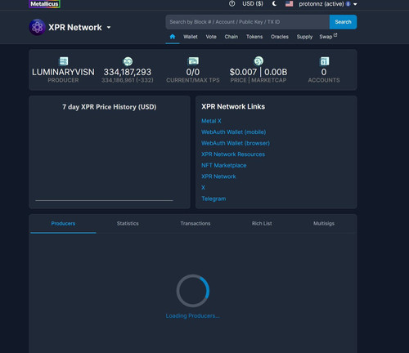
Task: Open the USD ($) currency selector
Action: point(253,4)
